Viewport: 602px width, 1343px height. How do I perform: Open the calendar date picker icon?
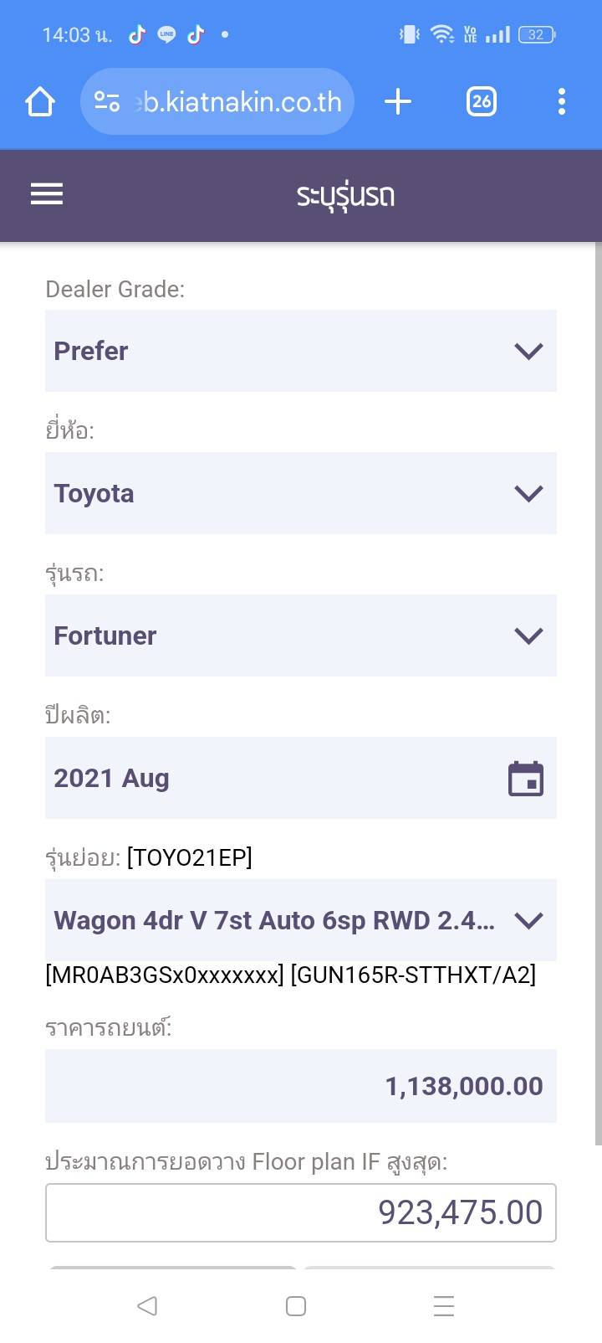point(526,779)
